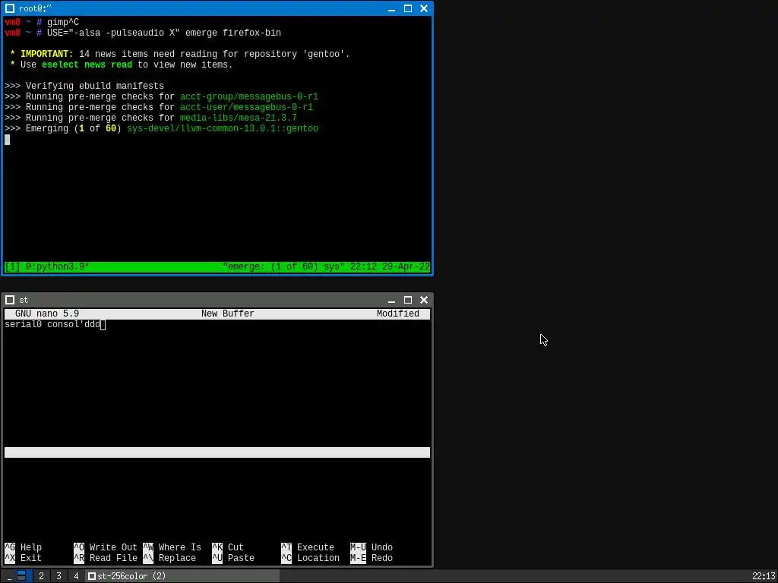Switch to workspace 4
Image resolution: width=778 pixels, height=583 pixels.
(x=76, y=576)
